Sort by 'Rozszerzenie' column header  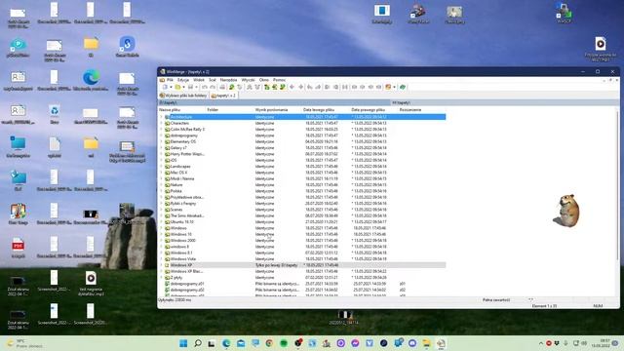(422, 110)
